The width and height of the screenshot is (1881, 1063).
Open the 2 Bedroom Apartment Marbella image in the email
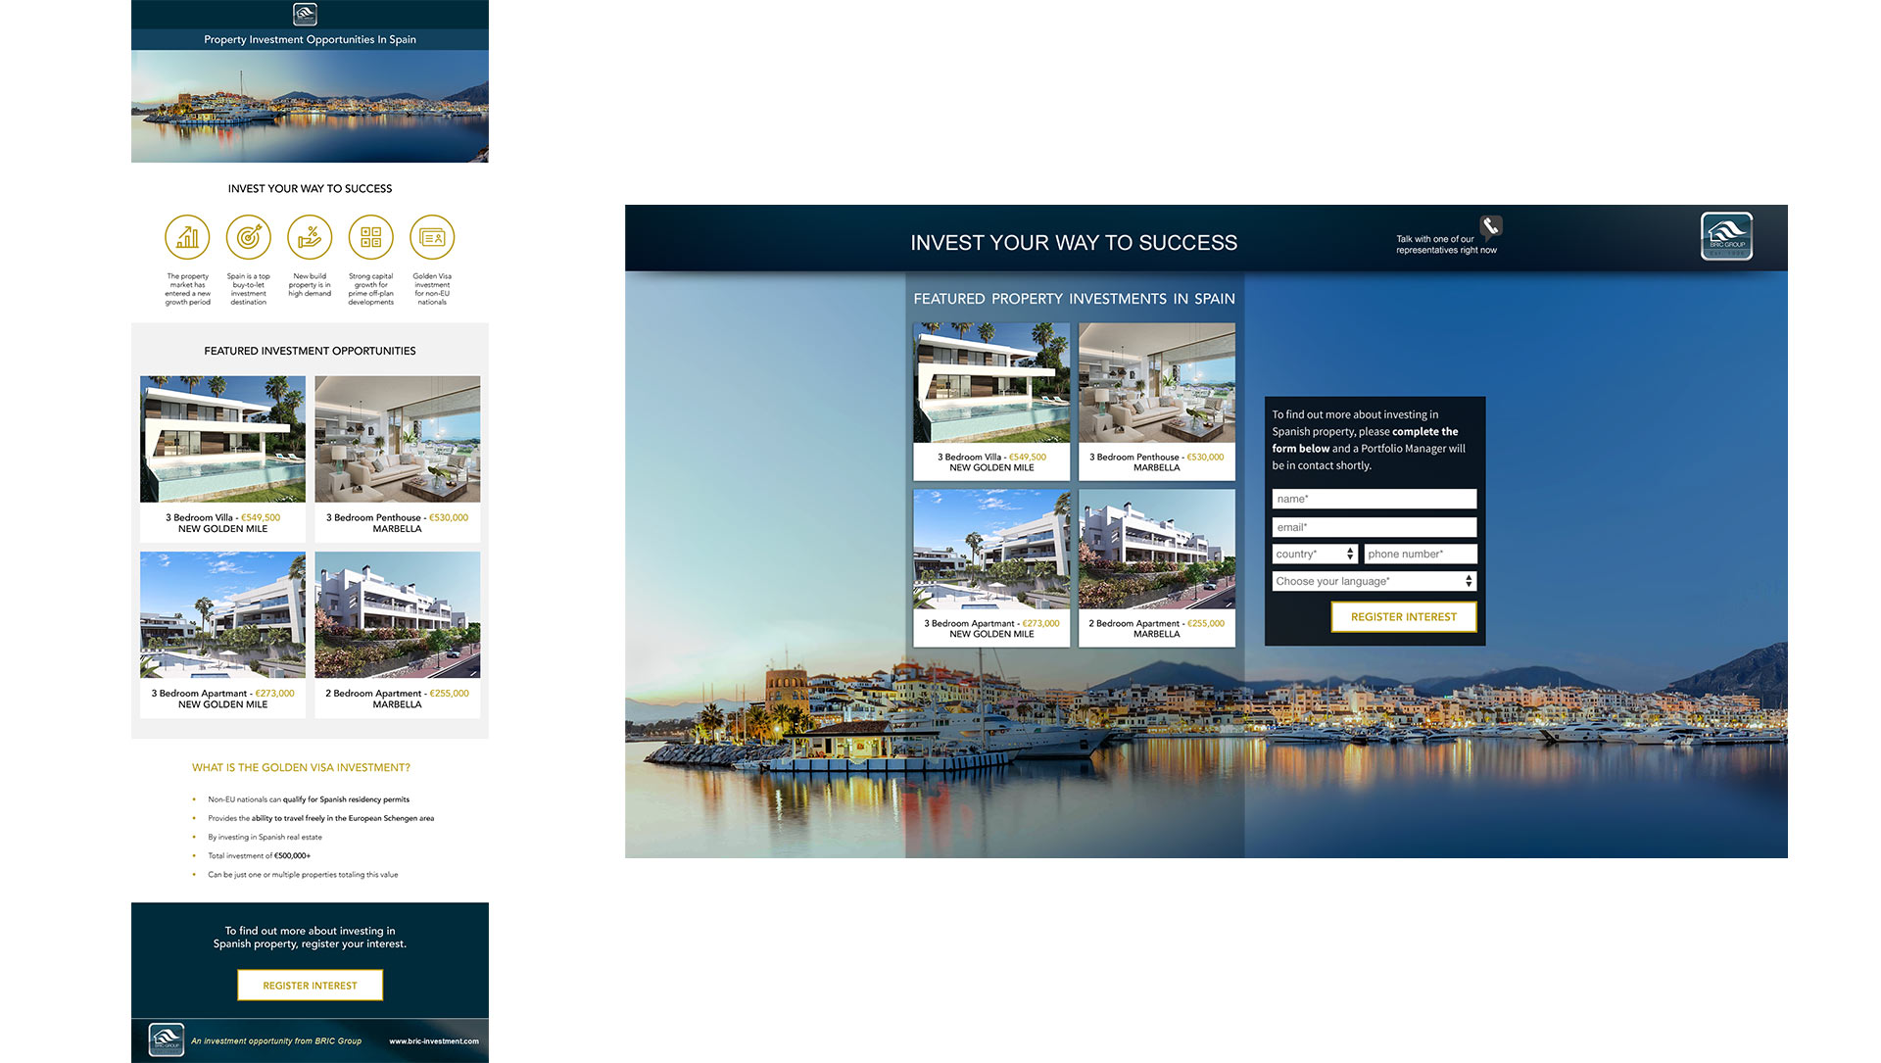397,614
